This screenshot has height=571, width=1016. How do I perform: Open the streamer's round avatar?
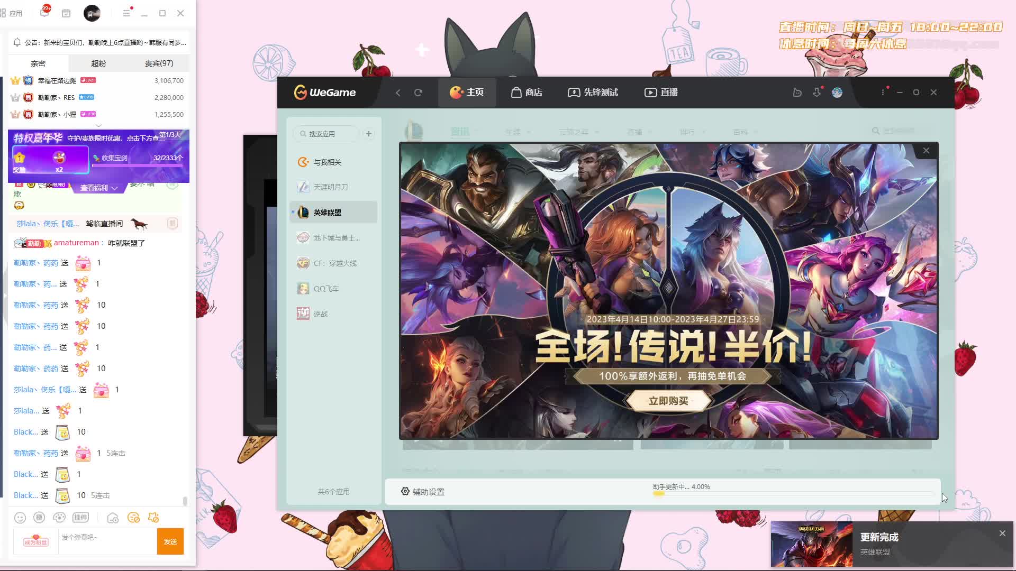(92, 13)
